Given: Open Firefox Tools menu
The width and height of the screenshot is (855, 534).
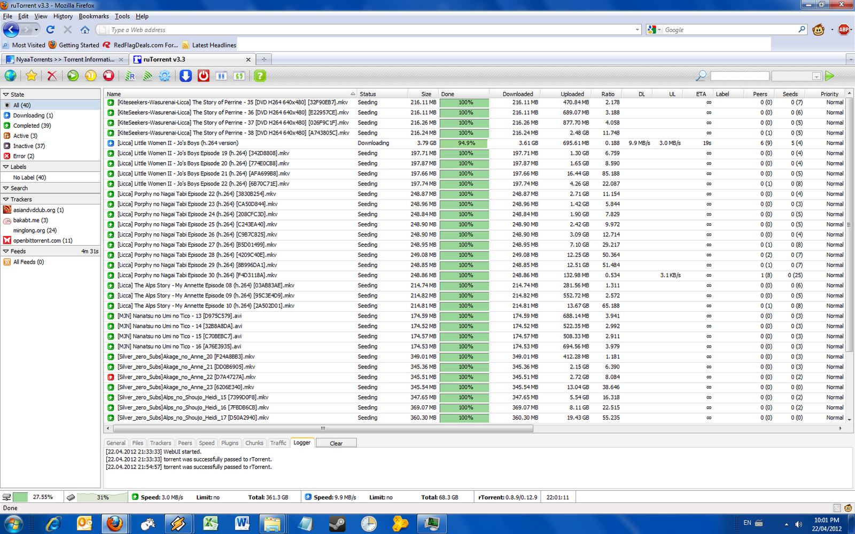Looking at the screenshot, I should pyautogui.click(x=122, y=17).
